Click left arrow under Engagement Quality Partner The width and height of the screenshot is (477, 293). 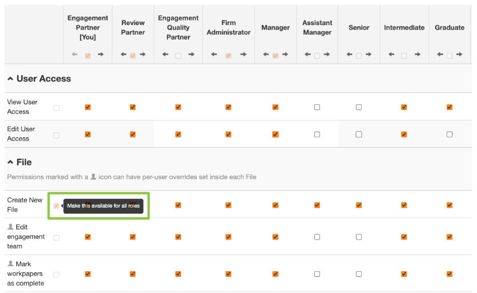166,55
